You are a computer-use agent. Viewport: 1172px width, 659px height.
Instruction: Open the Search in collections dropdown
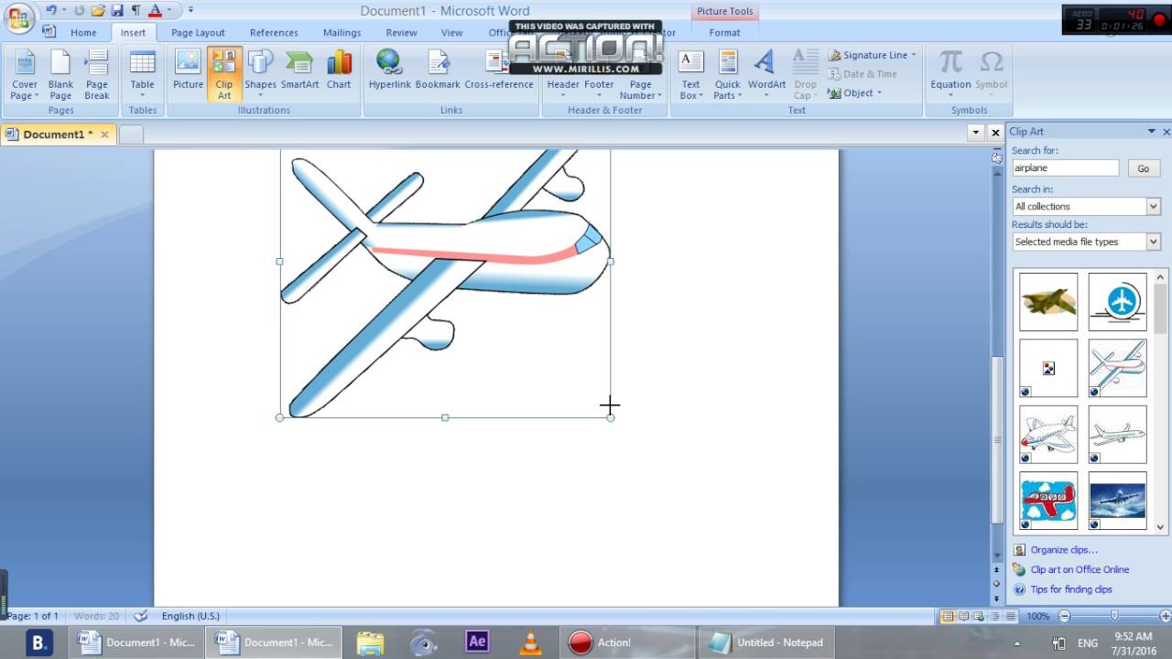1153,205
